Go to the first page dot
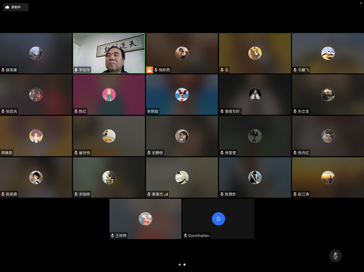 (x=179, y=265)
